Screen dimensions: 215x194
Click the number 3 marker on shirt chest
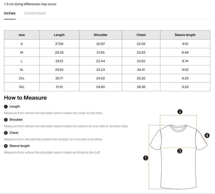point(180,151)
